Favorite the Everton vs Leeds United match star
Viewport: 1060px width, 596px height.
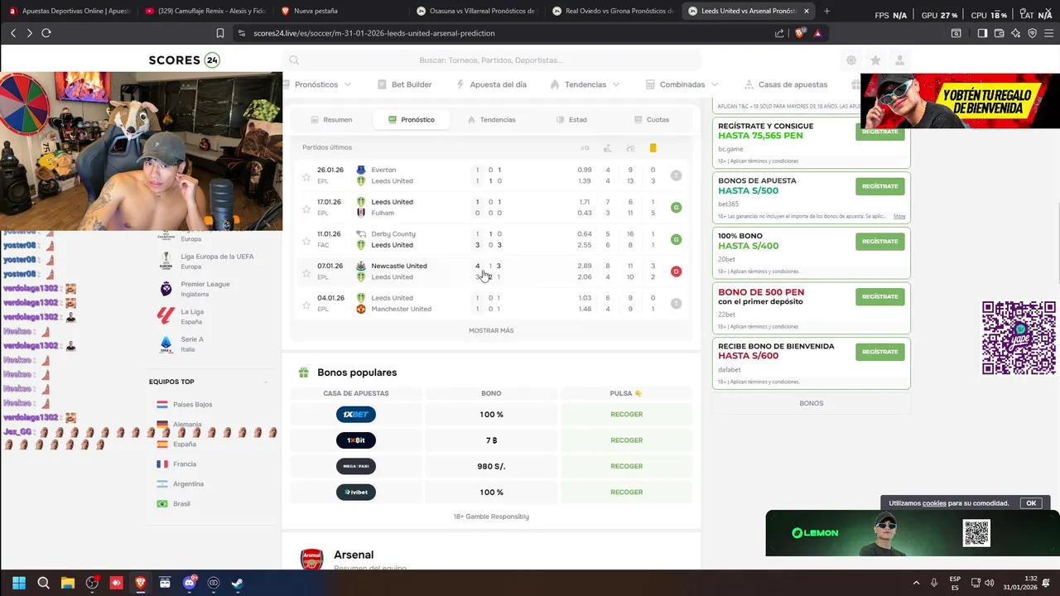[306, 176]
